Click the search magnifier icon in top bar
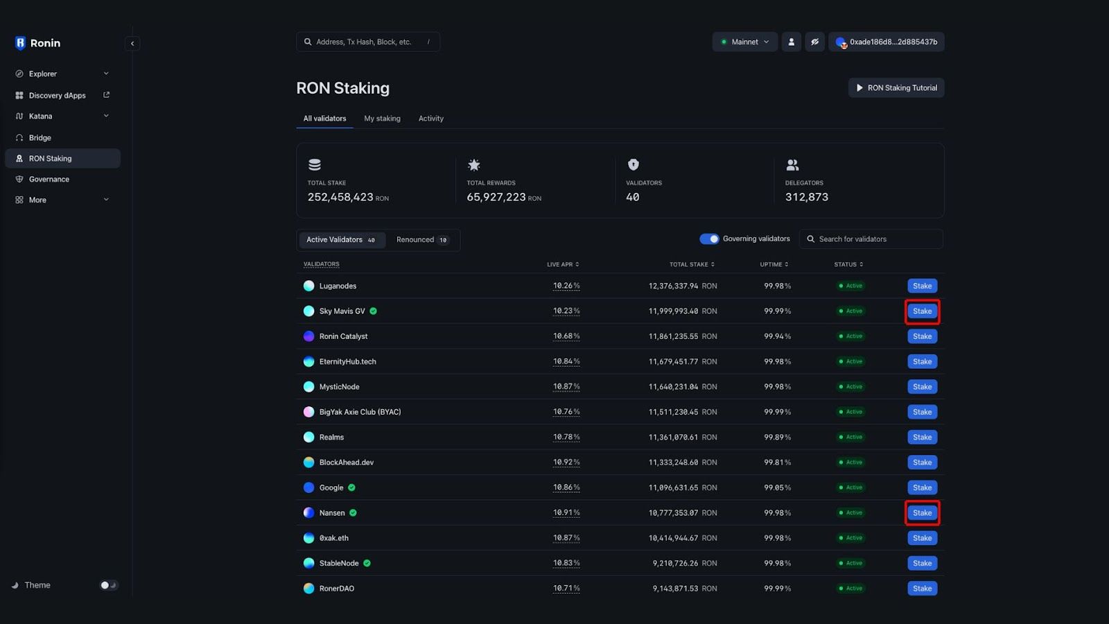Viewport: 1109px width, 624px height. (x=308, y=42)
